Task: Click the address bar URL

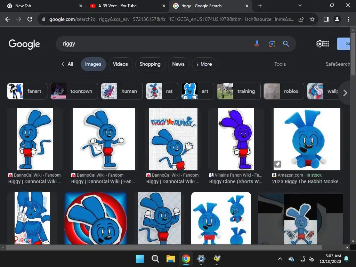Action: coord(172,19)
